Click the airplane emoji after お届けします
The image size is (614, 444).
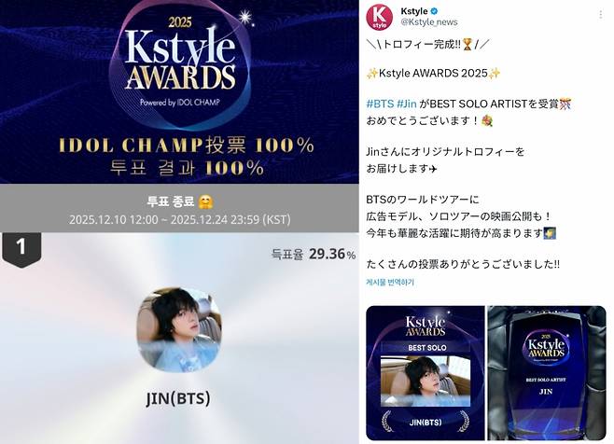click(433, 169)
